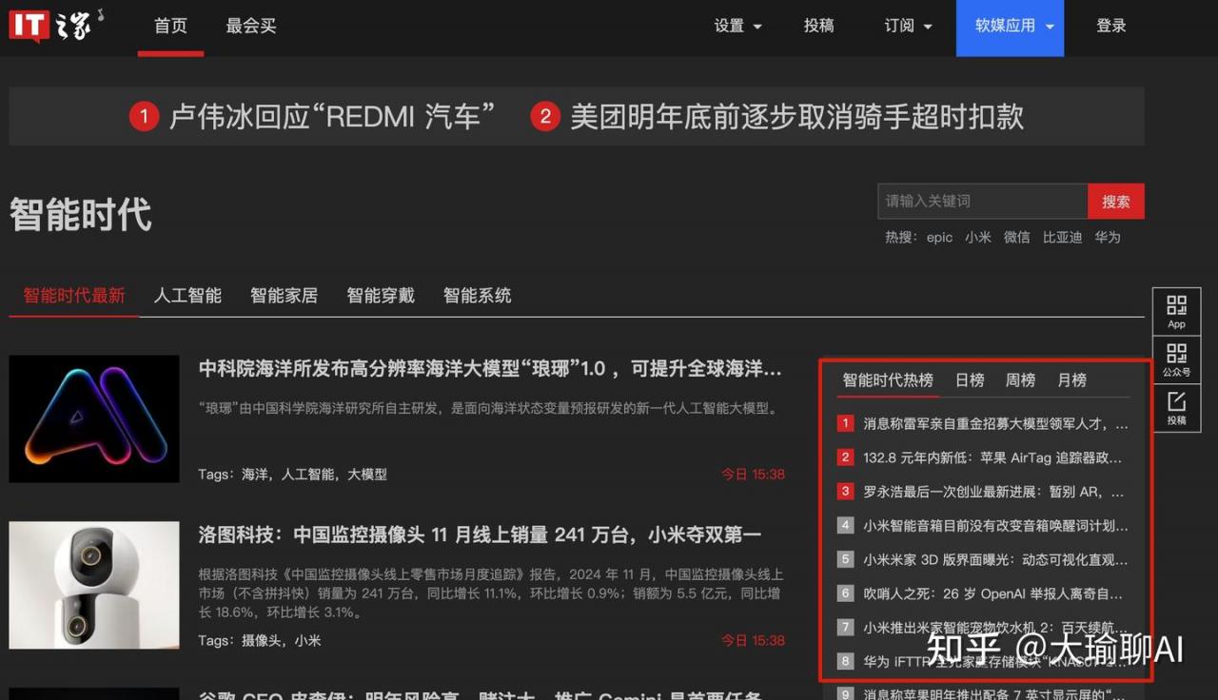Click the 小米 tag under camera article
Viewport: 1218px width, 700px height.
tap(307, 640)
